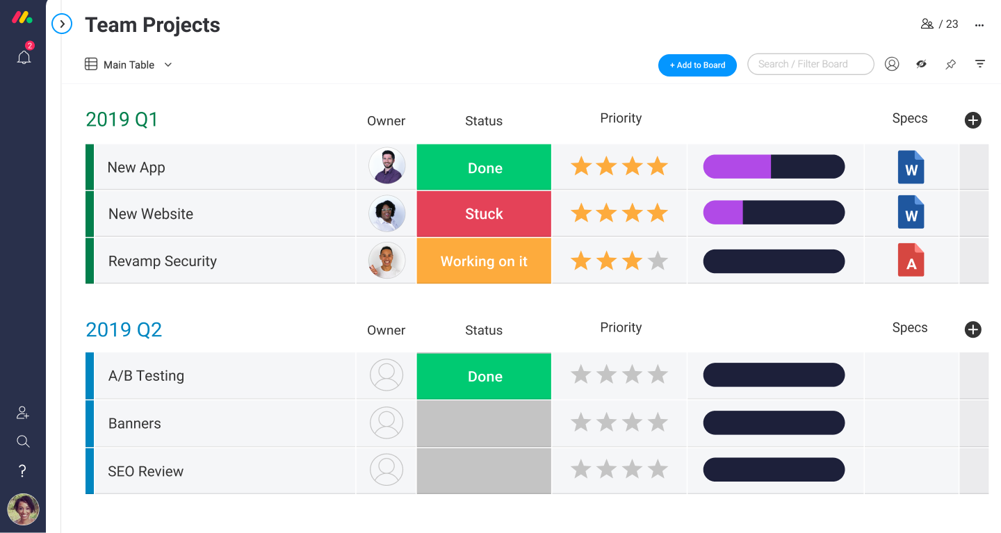The image size is (1001, 533).
Task: Open the Stuck status for New Website
Action: (484, 214)
